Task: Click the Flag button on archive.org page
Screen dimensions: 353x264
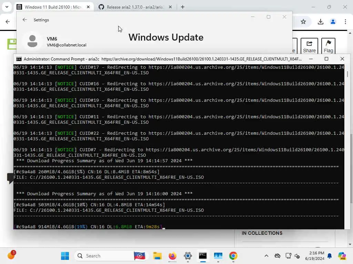Action: [x=328, y=46]
